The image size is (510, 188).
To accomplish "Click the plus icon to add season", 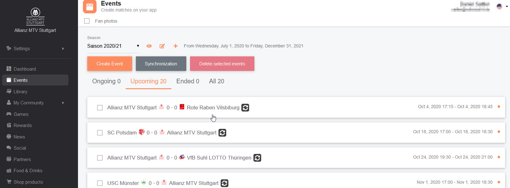I will pos(175,46).
